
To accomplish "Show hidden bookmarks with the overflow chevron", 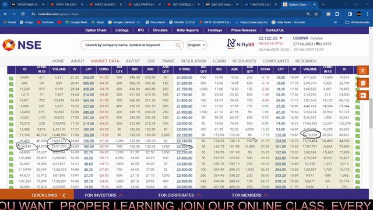I will (x=336, y=22).
